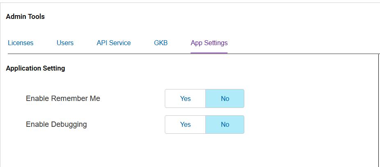Go to the API Service tab
Screen dimensions: 380x167
(x=114, y=43)
